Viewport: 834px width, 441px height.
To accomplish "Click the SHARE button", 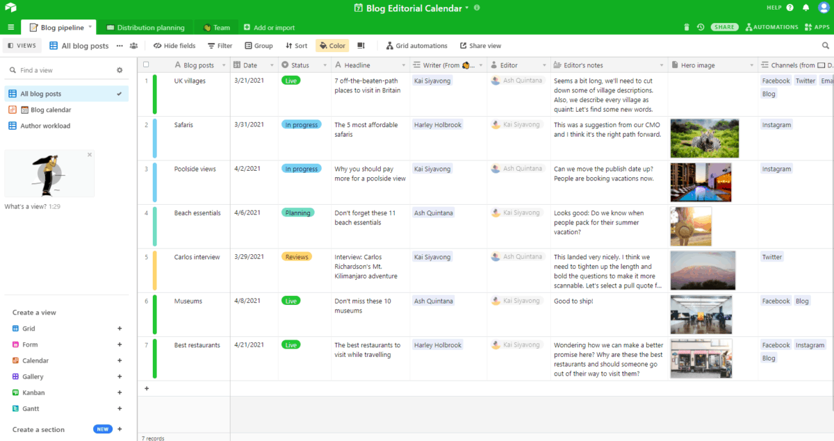I will pos(724,26).
